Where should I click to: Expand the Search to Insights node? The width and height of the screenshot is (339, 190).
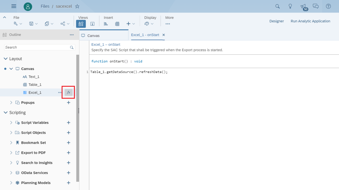[11, 163]
